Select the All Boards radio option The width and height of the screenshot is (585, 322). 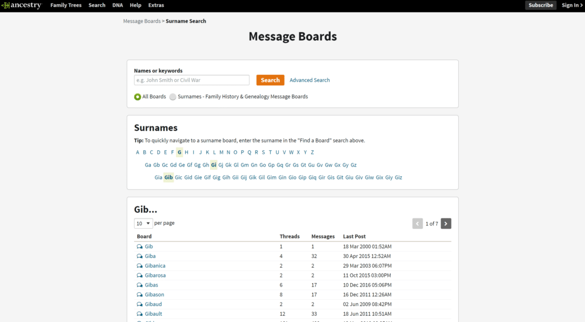pyautogui.click(x=138, y=97)
